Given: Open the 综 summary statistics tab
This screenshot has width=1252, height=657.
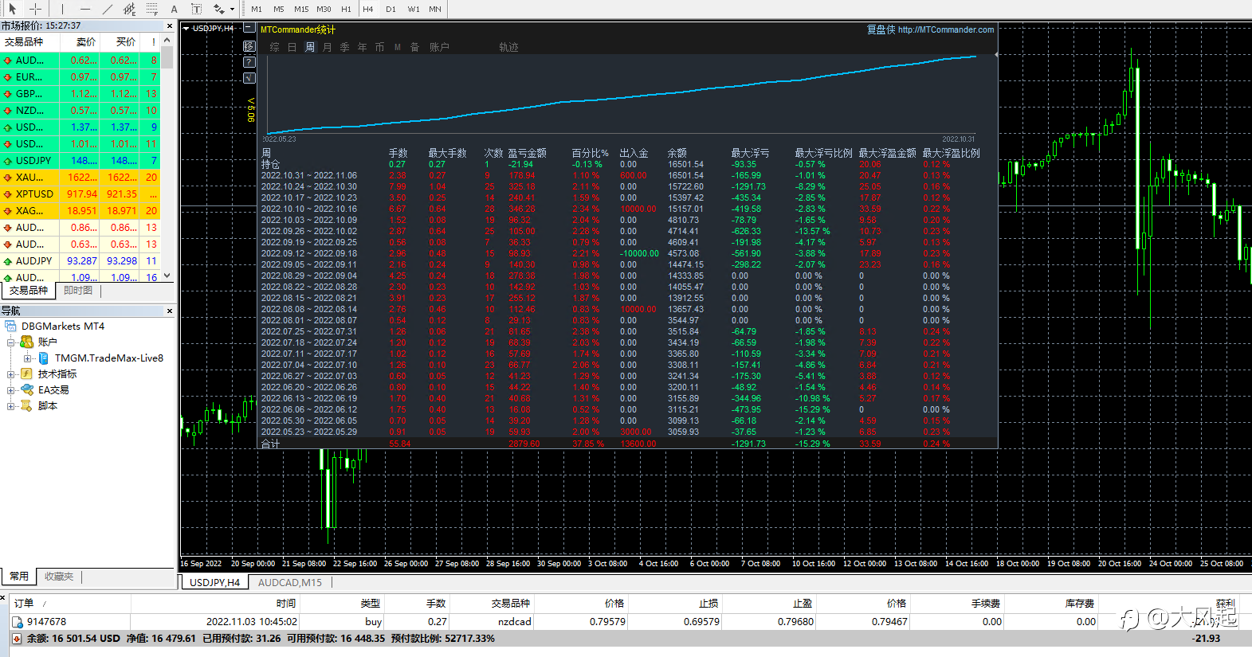Looking at the screenshot, I should tap(274, 48).
